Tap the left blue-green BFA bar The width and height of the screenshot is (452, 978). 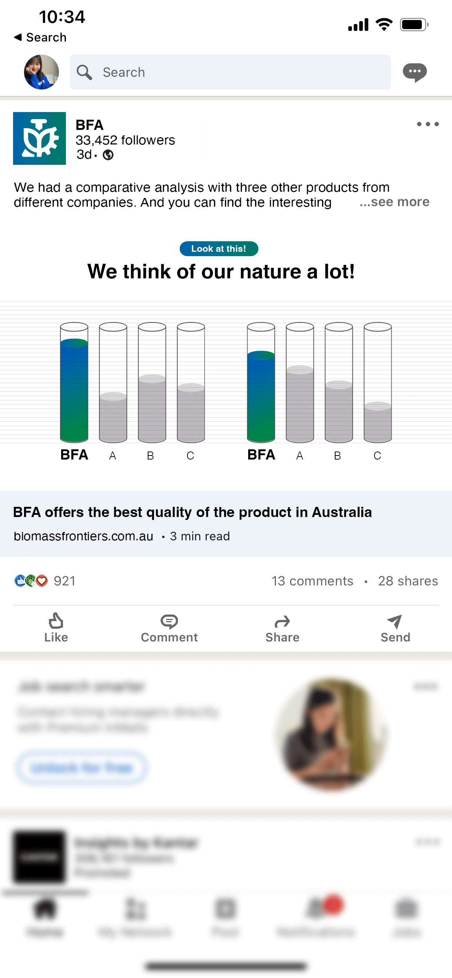[x=75, y=390]
